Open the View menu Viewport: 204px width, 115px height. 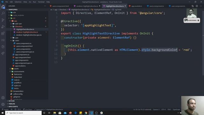pos(25,2)
